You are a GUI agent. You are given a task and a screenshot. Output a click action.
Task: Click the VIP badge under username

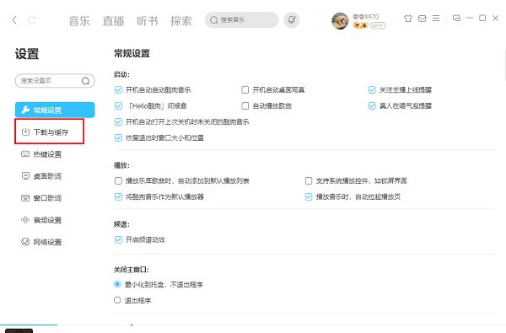pyautogui.click(x=360, y=25)
